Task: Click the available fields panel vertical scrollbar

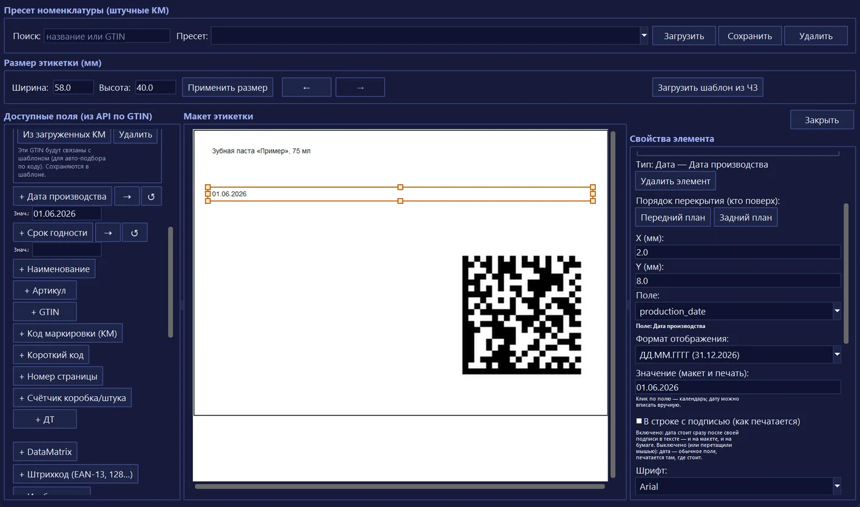Action: [x=171, y=282]
